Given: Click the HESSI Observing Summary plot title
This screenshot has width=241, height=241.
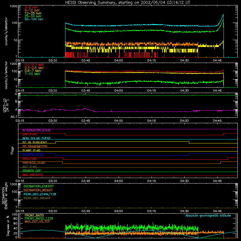Looking at the screenshot, I should (128, 3).
